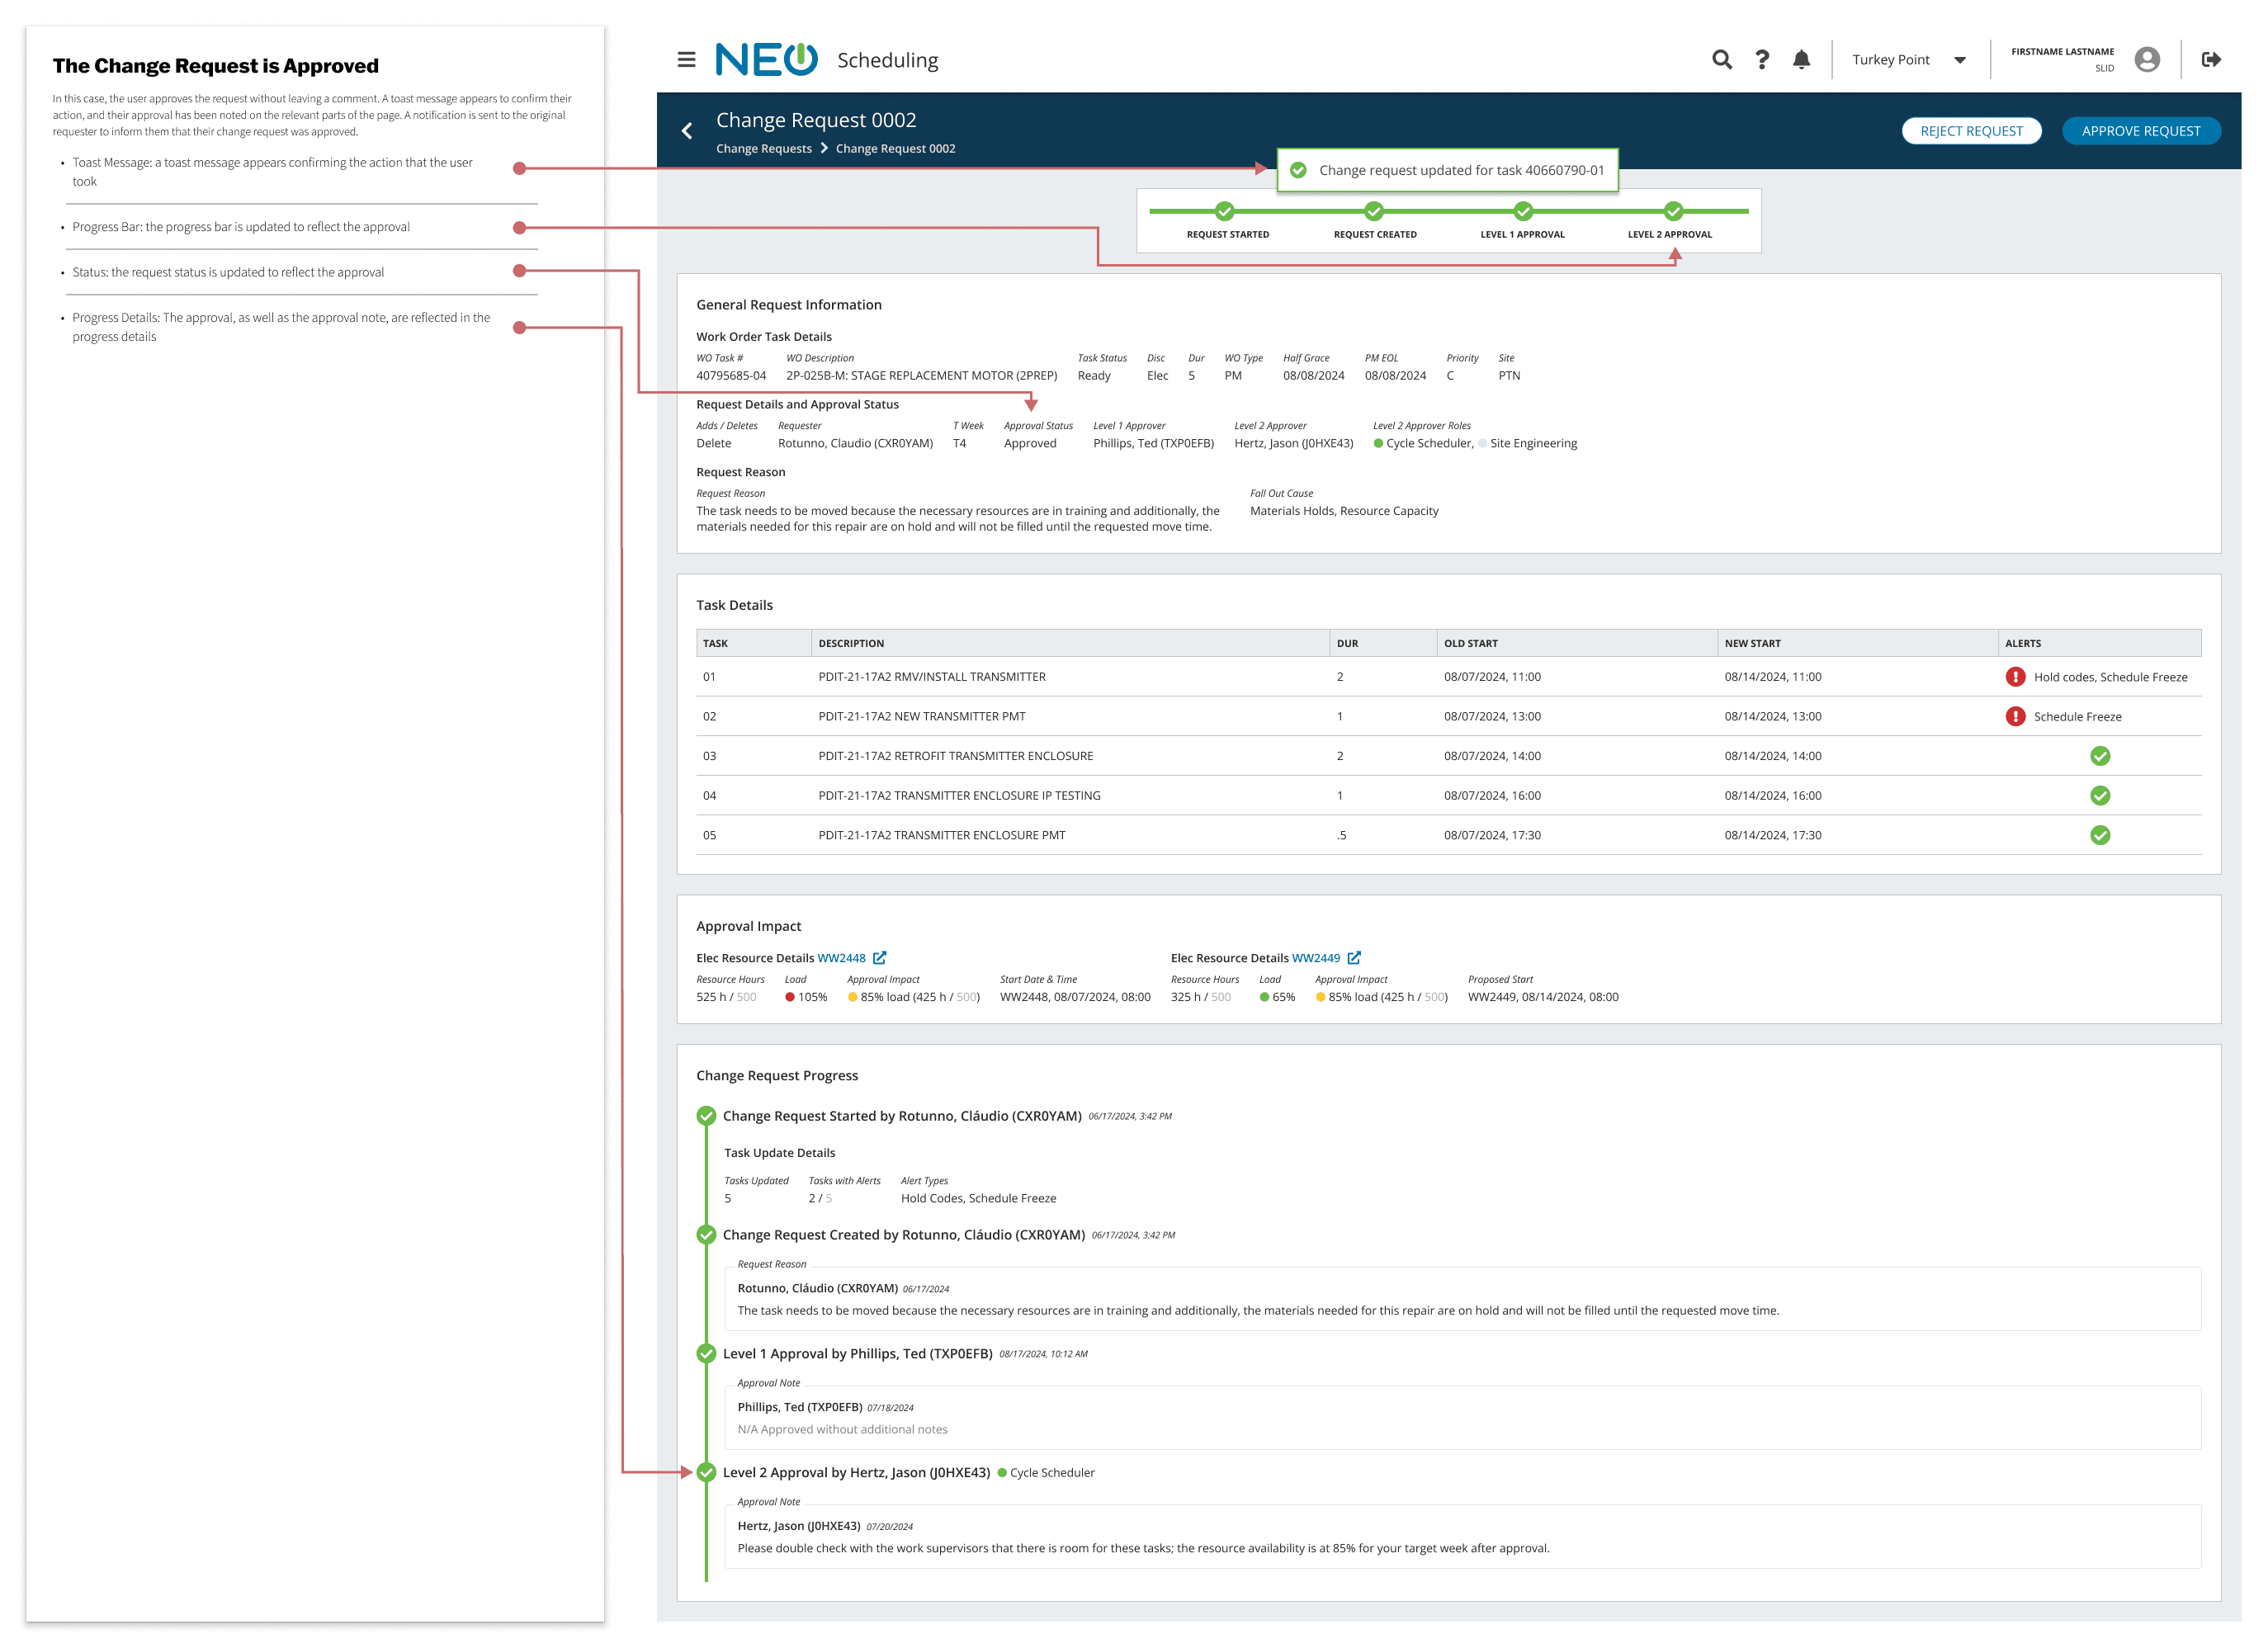The image size is (2268, 1648).
Task: Click the APPROVE REQUEST button
Action: [x=2140, y=131]
